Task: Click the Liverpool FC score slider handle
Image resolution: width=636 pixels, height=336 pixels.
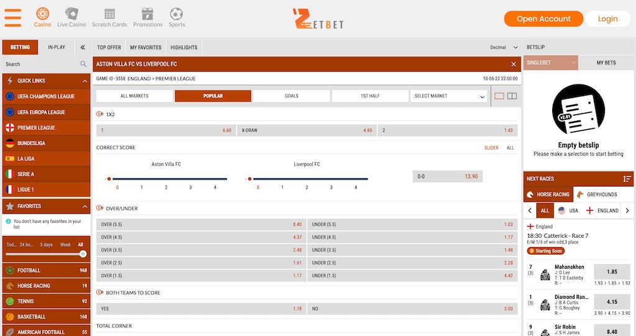Action: point(250,178)
